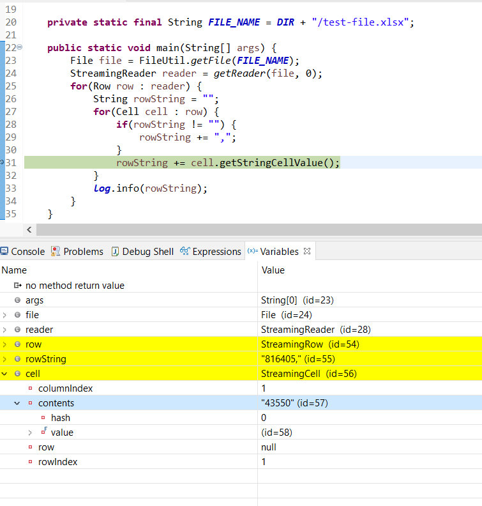Close the Variables view tab
Screen dimensions: 482x506
[x=307, y=251]
